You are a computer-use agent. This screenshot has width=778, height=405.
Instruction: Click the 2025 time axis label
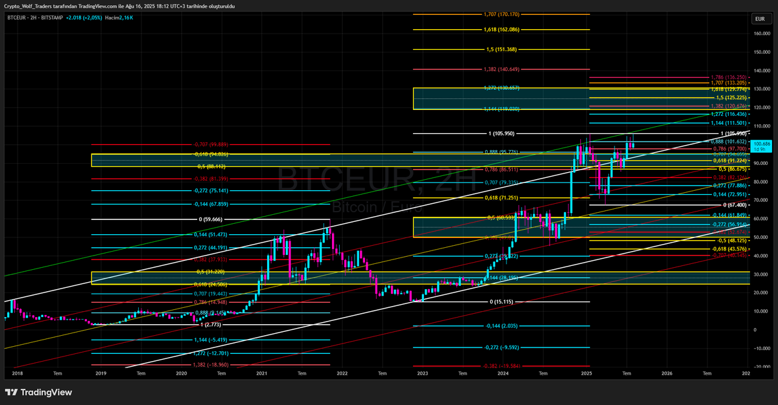click(x=587, y=373)
